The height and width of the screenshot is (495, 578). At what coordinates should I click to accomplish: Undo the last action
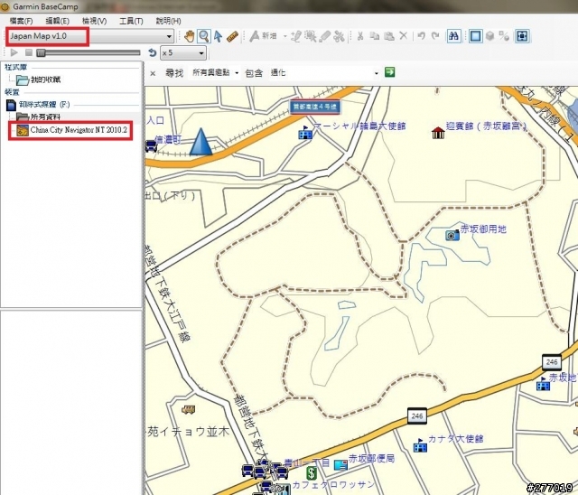pyautogui.click(x=421, y=36)
